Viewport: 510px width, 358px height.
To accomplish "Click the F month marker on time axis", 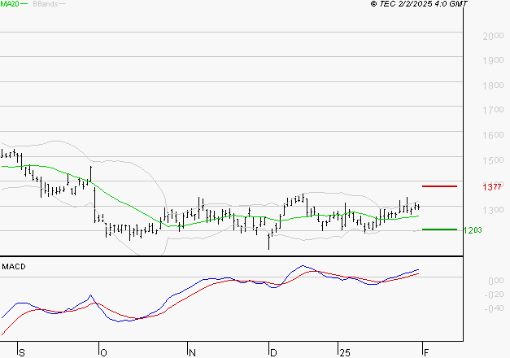I will point(426,353).
